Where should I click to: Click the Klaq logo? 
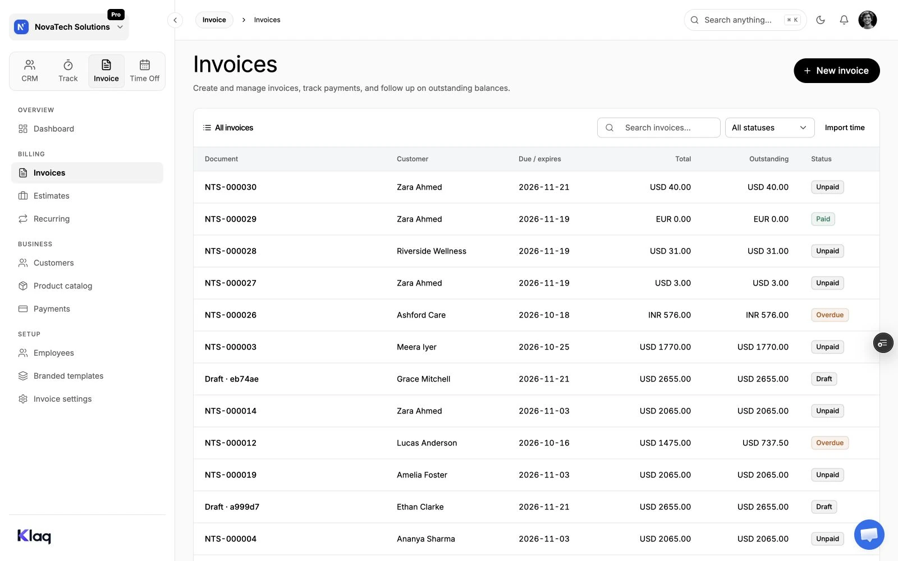[34, 536]
